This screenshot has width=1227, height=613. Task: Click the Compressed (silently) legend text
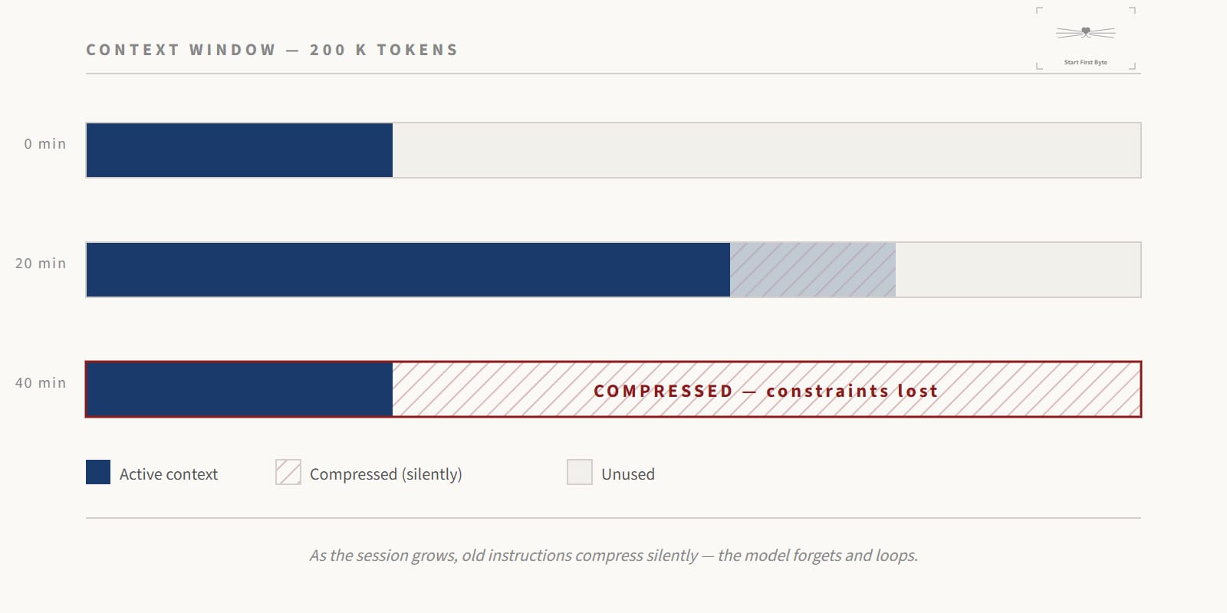(x=386, y=474)
